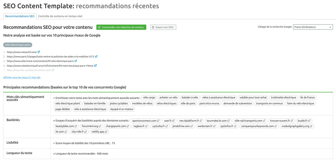This screenshot has height=162, width=336.
Task: Click the vélo électrique paris keyword tag
Action: (x=18, y=45)
